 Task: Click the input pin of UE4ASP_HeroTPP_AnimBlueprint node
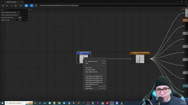coord(131,59)
